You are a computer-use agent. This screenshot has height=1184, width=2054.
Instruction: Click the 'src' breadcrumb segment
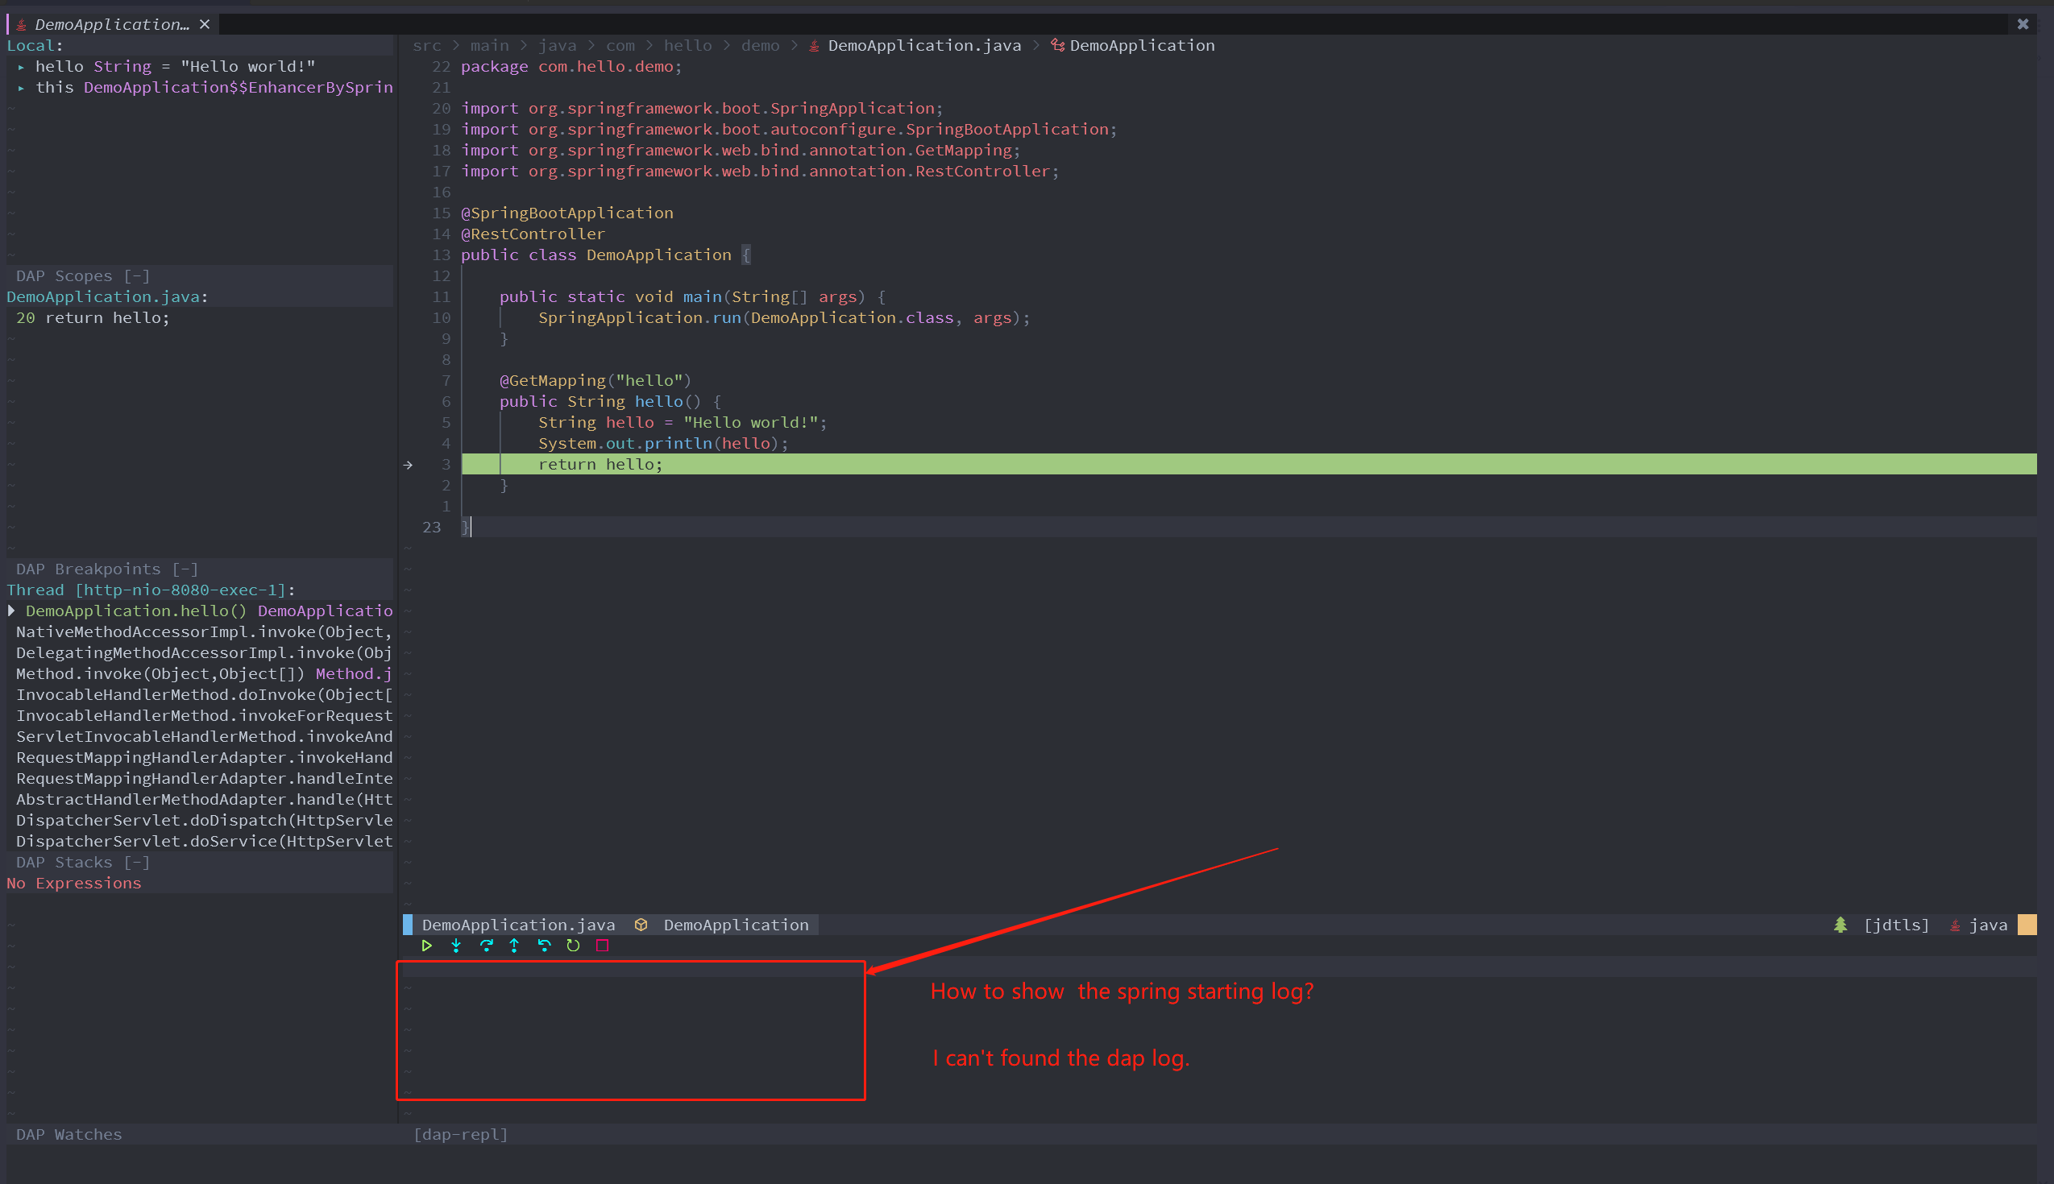tap(427, 46)
